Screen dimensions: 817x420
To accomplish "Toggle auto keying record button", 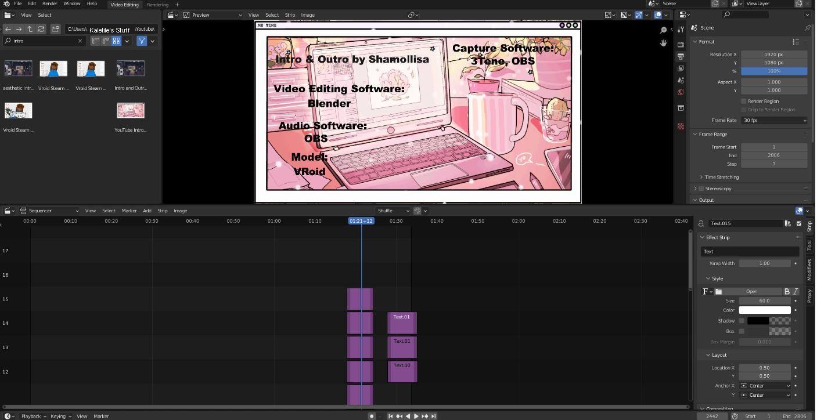I will point(372,416).
